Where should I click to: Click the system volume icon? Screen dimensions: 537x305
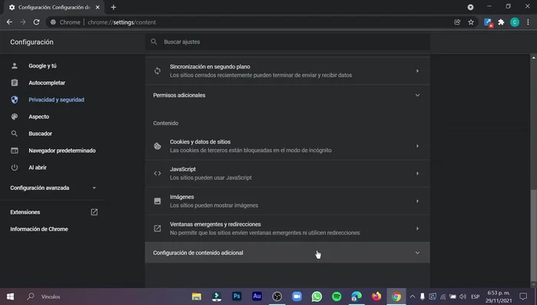pos(462,297)
